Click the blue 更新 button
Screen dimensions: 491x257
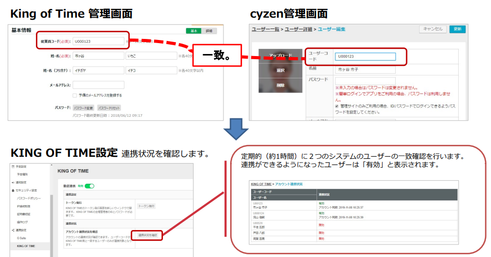pyautogui.click(x=458, y=29)
